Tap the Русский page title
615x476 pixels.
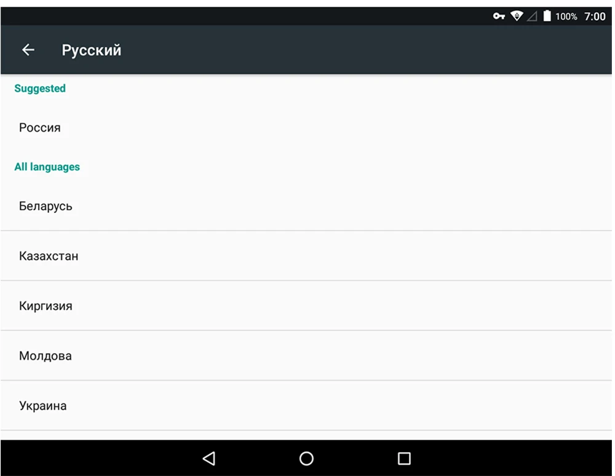92,50
